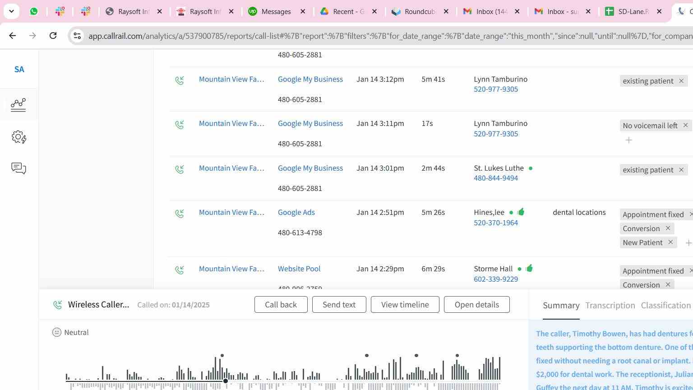Open the Analytics chart icon in sidebar
Screen dimensions: 693x390
click(x=18, y=105)
